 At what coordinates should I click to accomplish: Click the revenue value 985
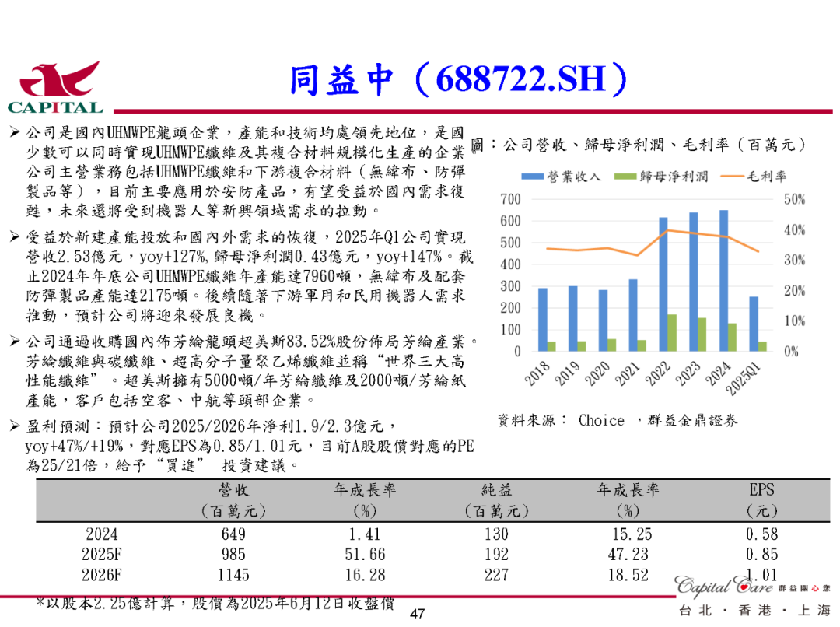[233, 555]
